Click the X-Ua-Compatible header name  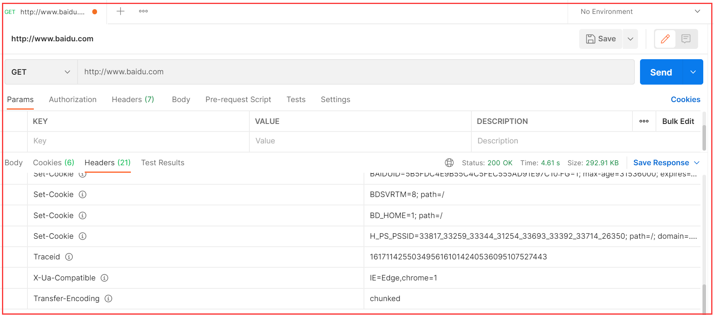(64, 278)
